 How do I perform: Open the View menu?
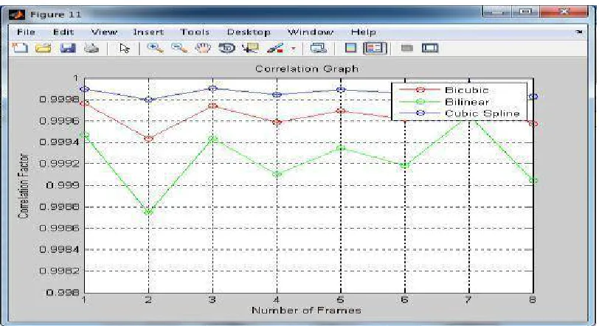(x=104, y=32)
